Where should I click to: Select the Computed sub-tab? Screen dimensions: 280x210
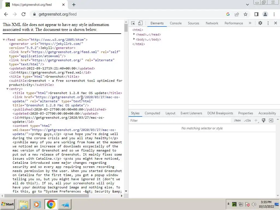coord(152,113)
